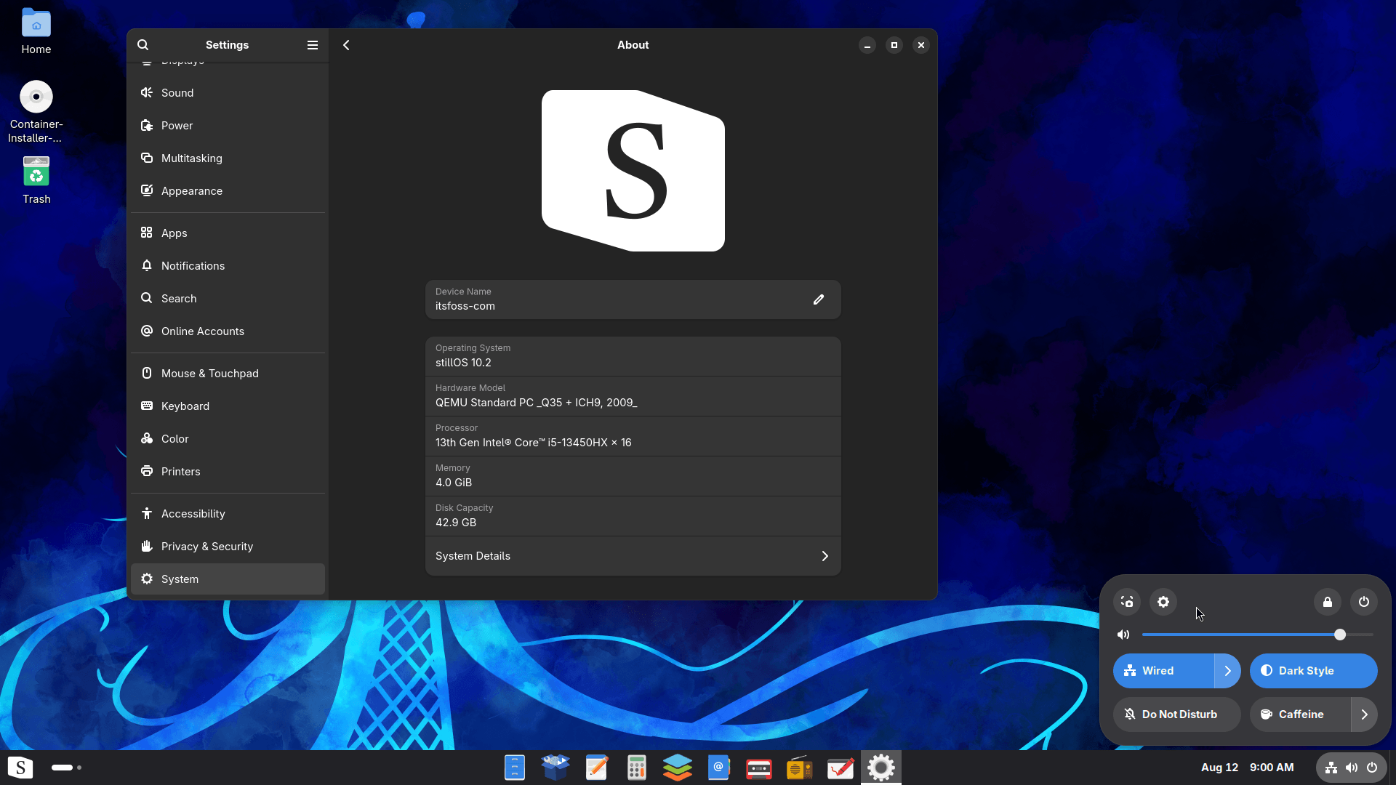
Task: Take a screenshot from quick settings
Action: (x=1127, y=602)
